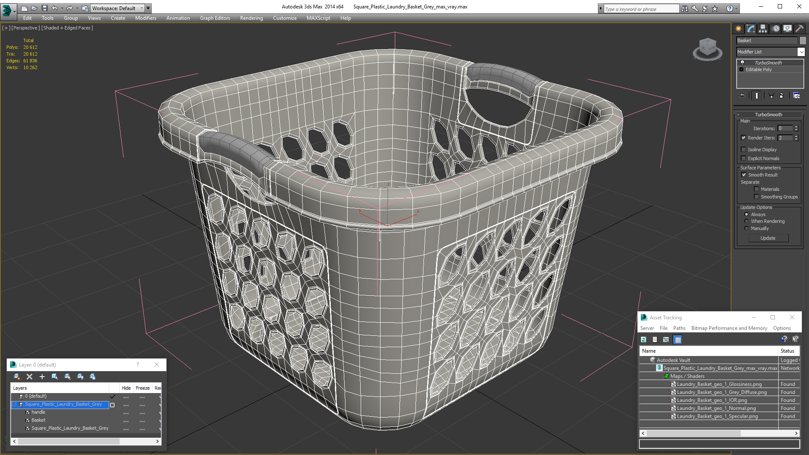809x455 pixels.
Task: Expand the Editable Poly stack entry
Action: [742, 70]
